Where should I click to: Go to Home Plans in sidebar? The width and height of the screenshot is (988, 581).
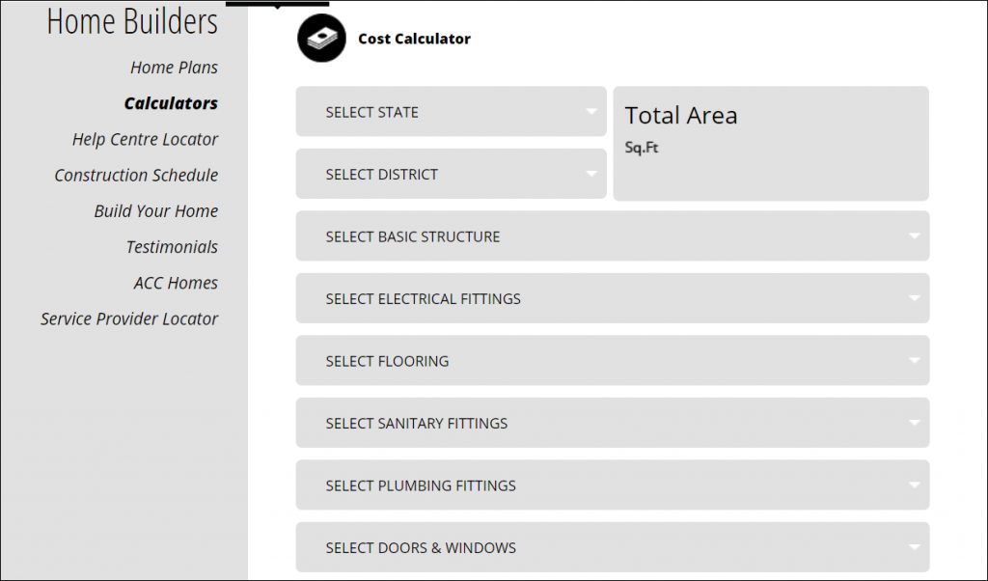[174, 68]
